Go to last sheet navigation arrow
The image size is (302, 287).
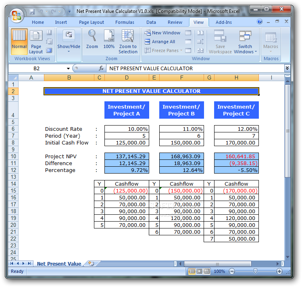[x=29, y=264]
